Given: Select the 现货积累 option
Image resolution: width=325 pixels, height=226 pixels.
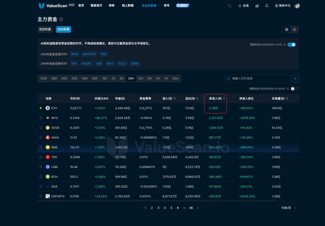Looking at the screenshot, I should pos(45,30).
